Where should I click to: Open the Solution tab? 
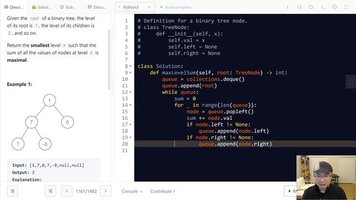42,7
